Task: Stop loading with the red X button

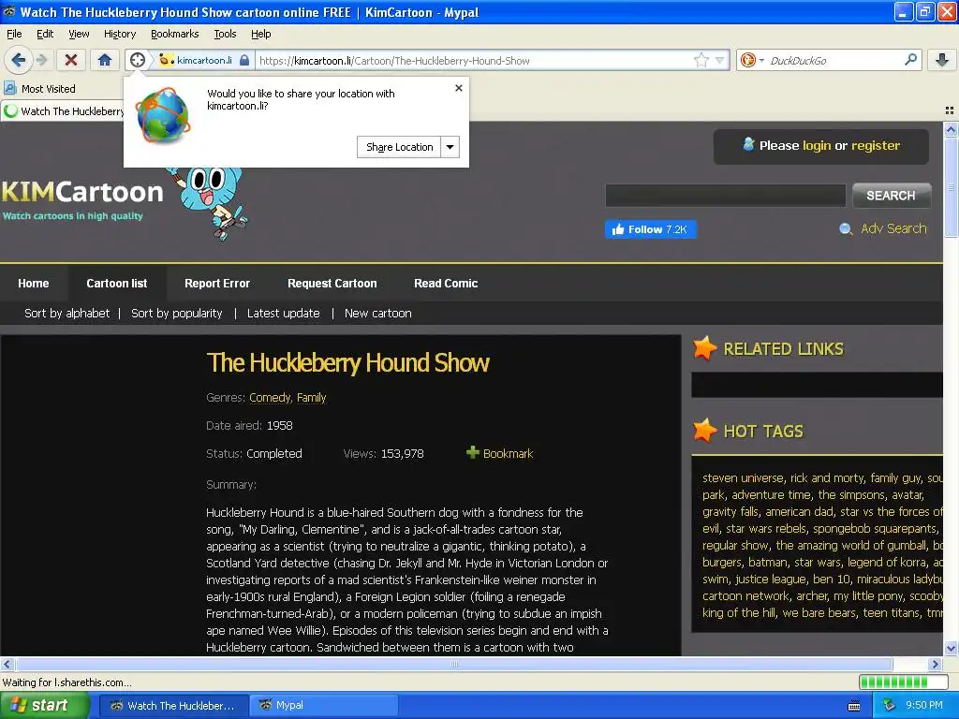Action: [71, 60]
